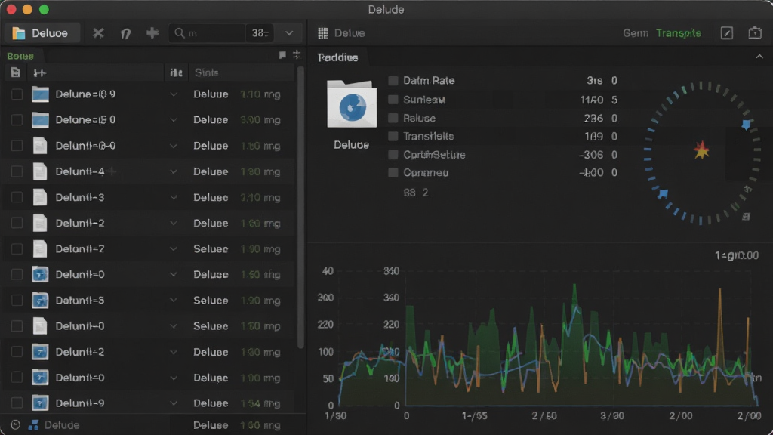Tick the checkbox for Delune=i0 9

click(x=17, y=94)
